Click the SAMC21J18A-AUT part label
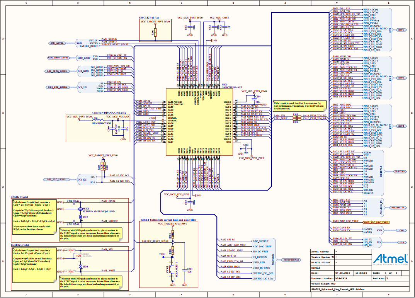The width and height of the screenshot is (415, 298). coord(232,87)
